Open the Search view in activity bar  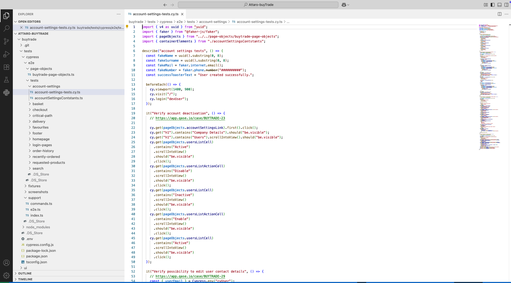click(x=6, y=28)
